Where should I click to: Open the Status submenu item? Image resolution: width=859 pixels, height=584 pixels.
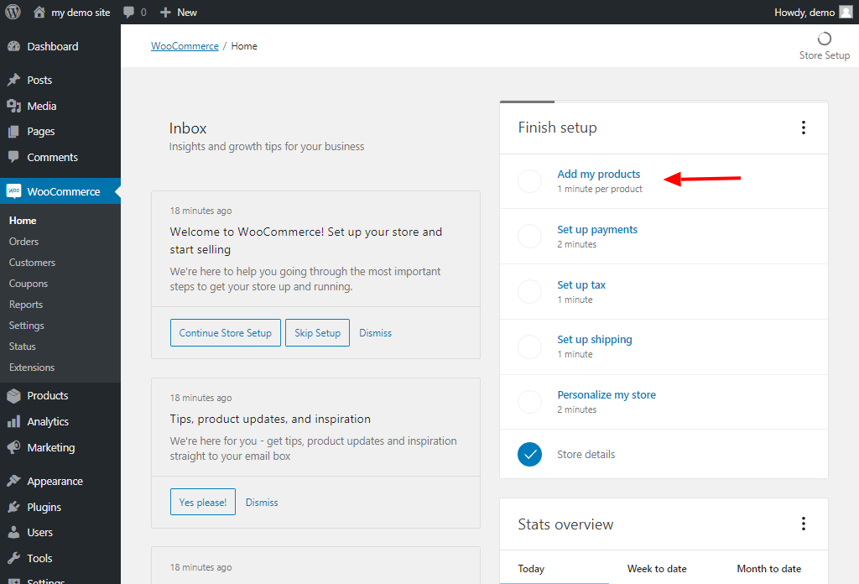pyautogui.click(x=22, y=347)
